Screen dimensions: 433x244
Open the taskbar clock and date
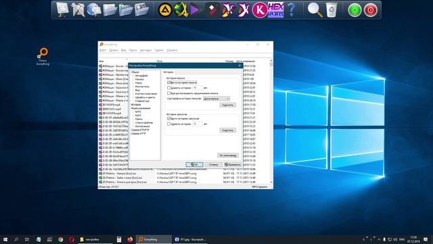click(x=413, y=239)
